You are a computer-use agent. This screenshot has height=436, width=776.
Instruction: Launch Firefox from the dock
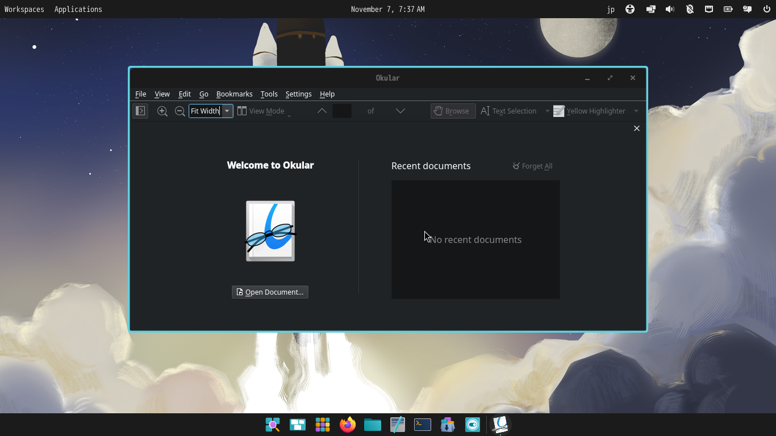(x=348, y=425)
